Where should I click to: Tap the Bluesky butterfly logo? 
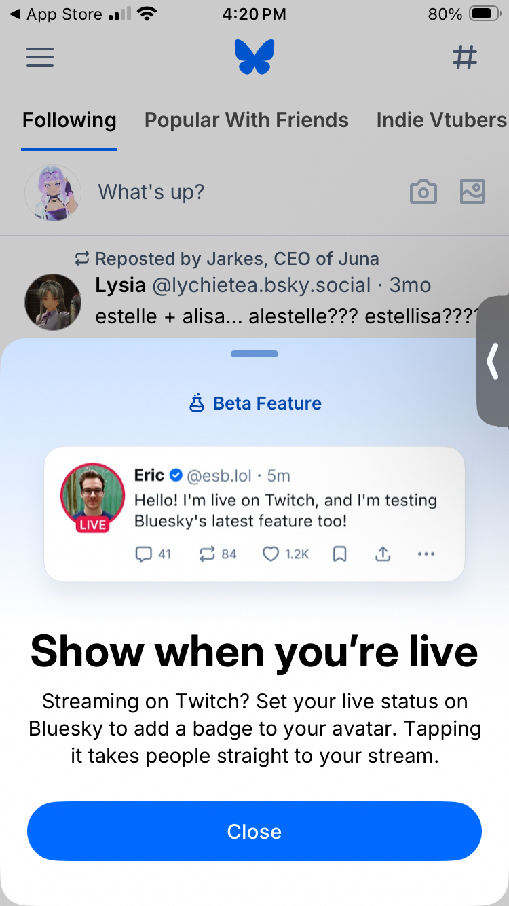[254, 57]
